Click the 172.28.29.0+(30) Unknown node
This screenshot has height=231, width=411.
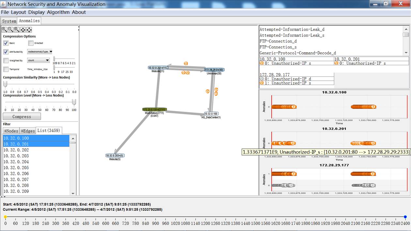click(214, 70)
